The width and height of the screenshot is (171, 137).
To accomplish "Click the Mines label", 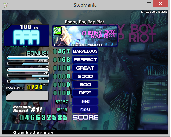I will pos(85,109).
